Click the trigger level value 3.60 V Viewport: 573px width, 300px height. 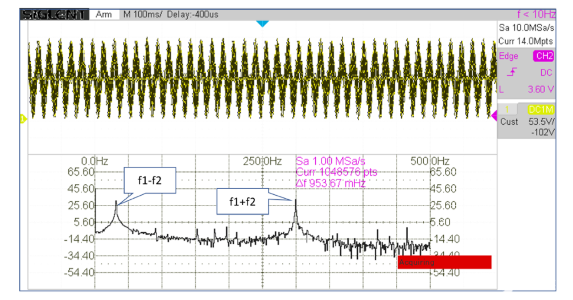pyautogui.click(x=541, y=89)
